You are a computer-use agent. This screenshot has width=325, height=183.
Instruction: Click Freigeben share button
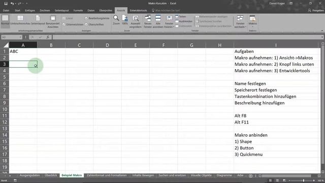click(x=316, y=10)
